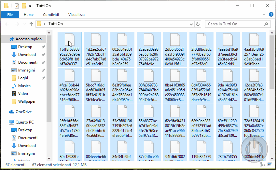Click the search magnifier icon
The image size is (276, 170).
coord(266,24)
